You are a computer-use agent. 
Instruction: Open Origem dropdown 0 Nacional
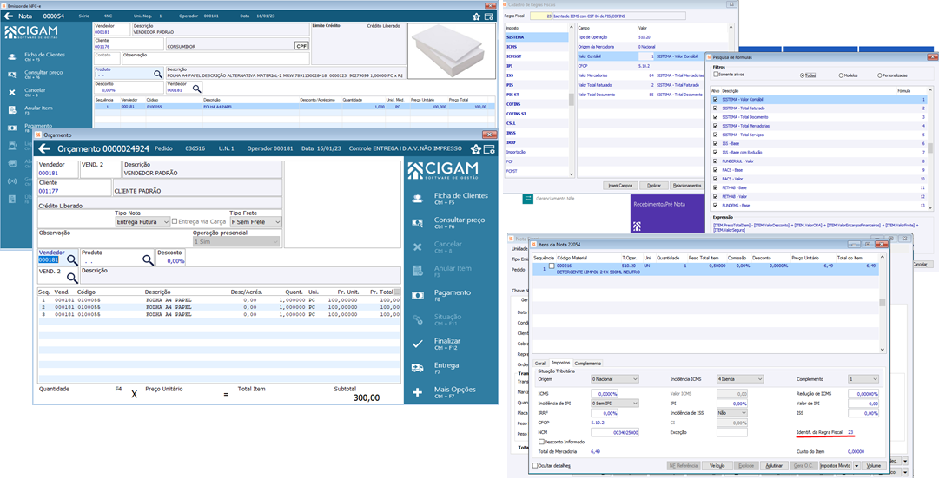click(615, 379)
